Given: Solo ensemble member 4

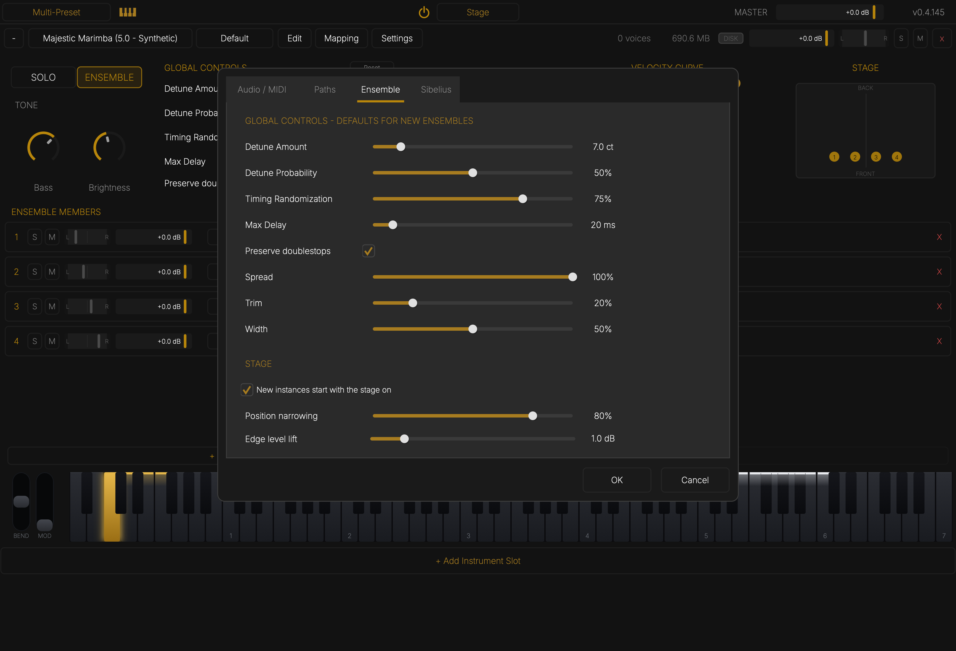Looking at the screenshot, I should coord(34,341).
